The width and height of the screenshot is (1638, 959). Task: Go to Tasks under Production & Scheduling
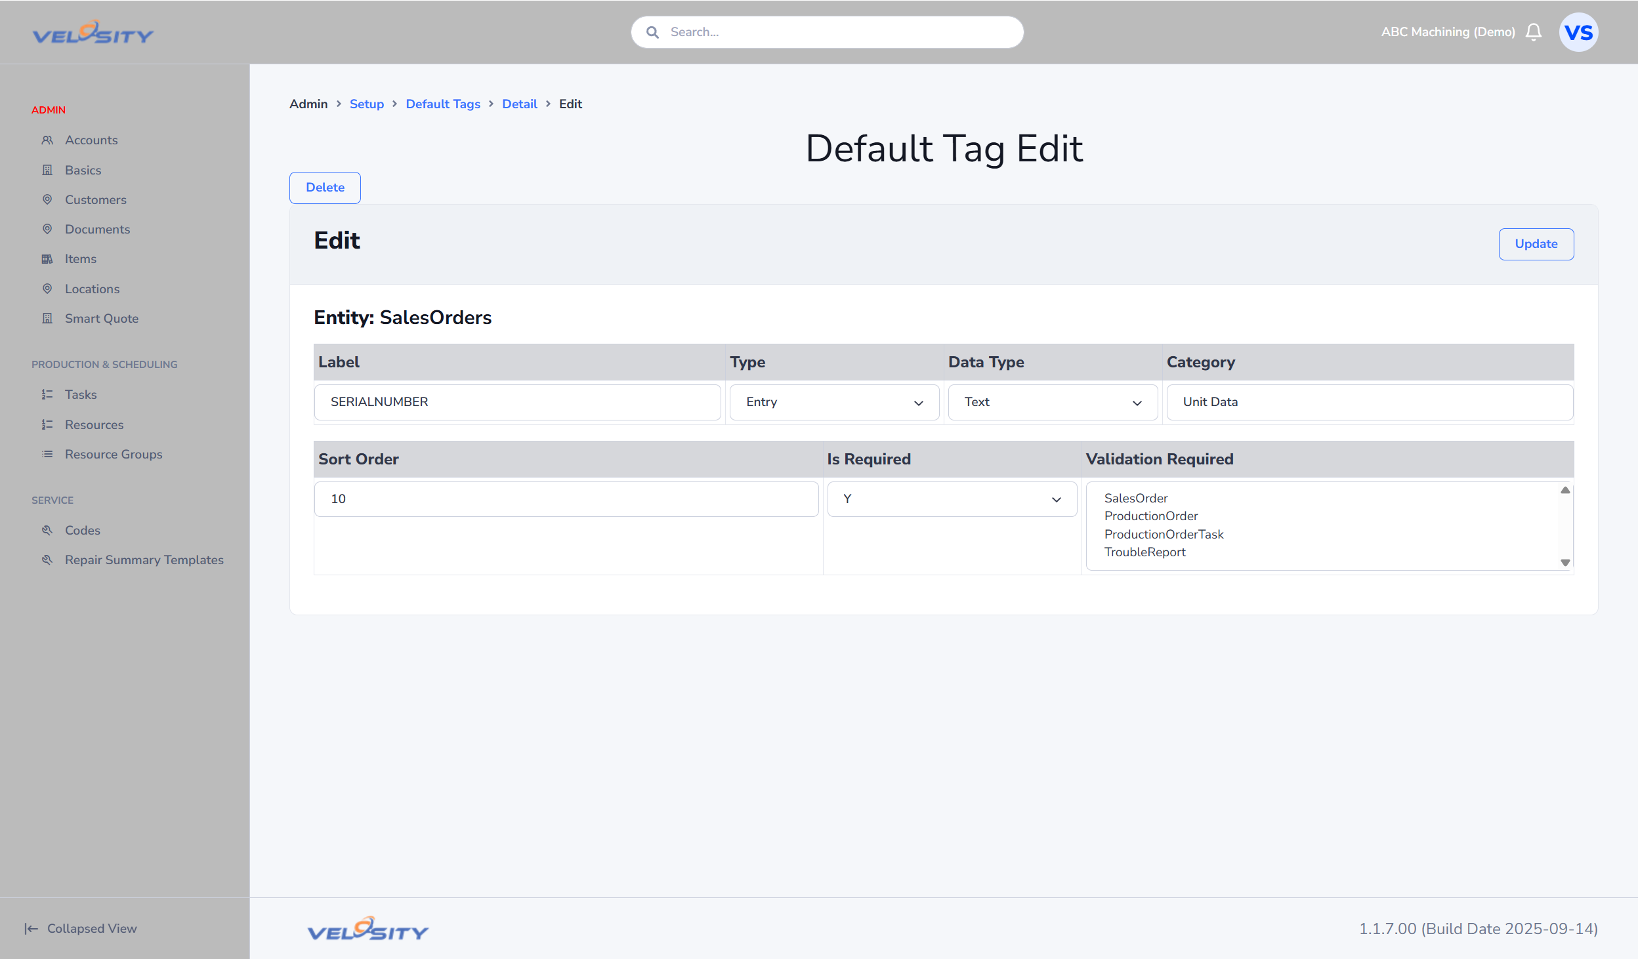click(81, 394)
